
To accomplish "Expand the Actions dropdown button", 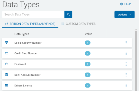I will [124, 15].
